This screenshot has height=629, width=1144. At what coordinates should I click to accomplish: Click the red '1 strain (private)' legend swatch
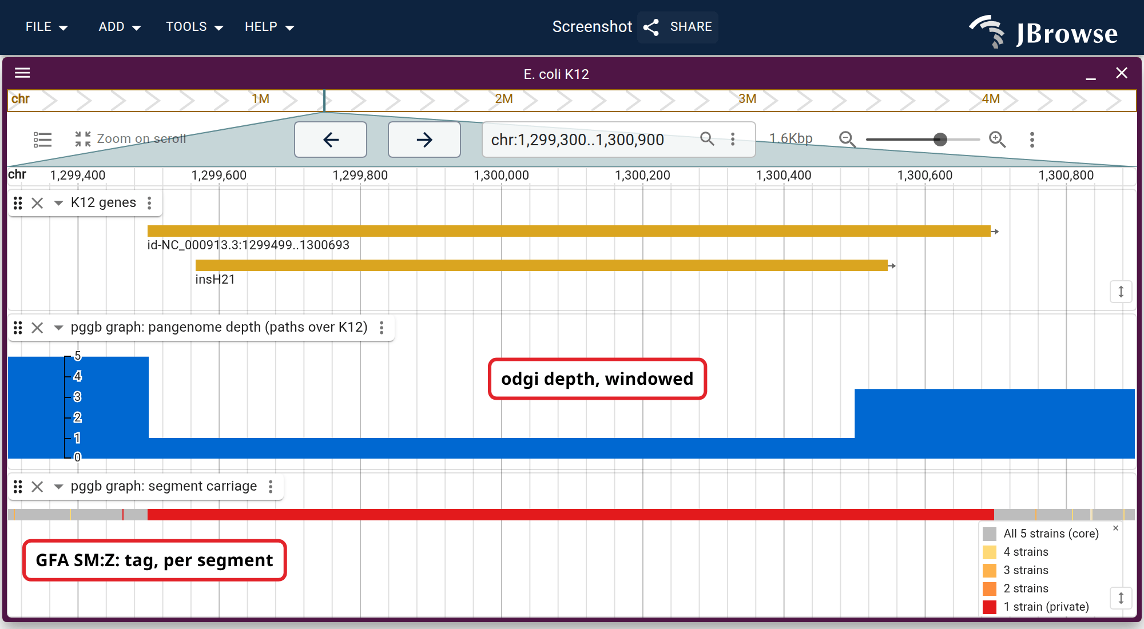[990, 607]
